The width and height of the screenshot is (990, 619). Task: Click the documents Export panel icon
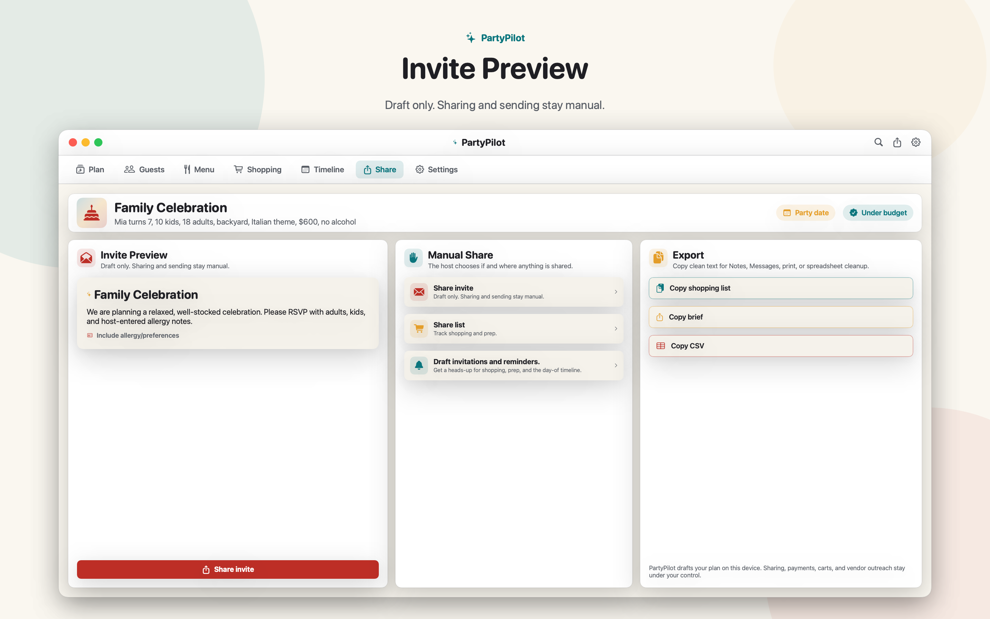coord(658,258)
